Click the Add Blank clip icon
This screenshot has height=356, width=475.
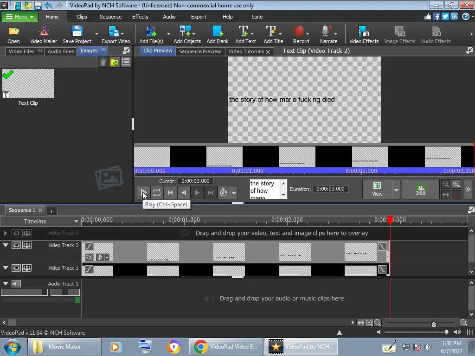(x=218, y=35)
